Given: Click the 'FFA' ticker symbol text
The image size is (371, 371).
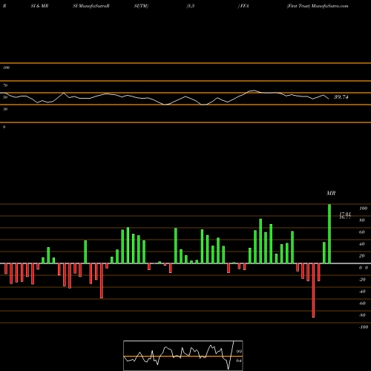Looking at the screenshot, I should [x=244, y=6].
